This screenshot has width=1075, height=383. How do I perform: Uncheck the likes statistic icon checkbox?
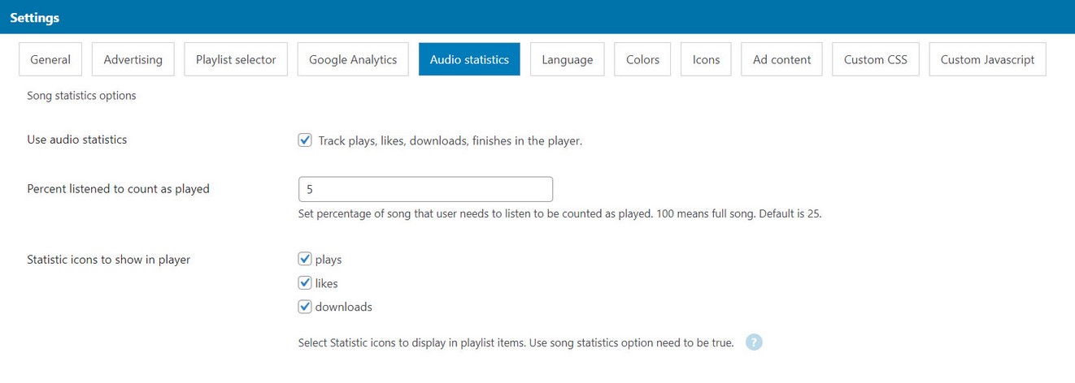(305, 283)
